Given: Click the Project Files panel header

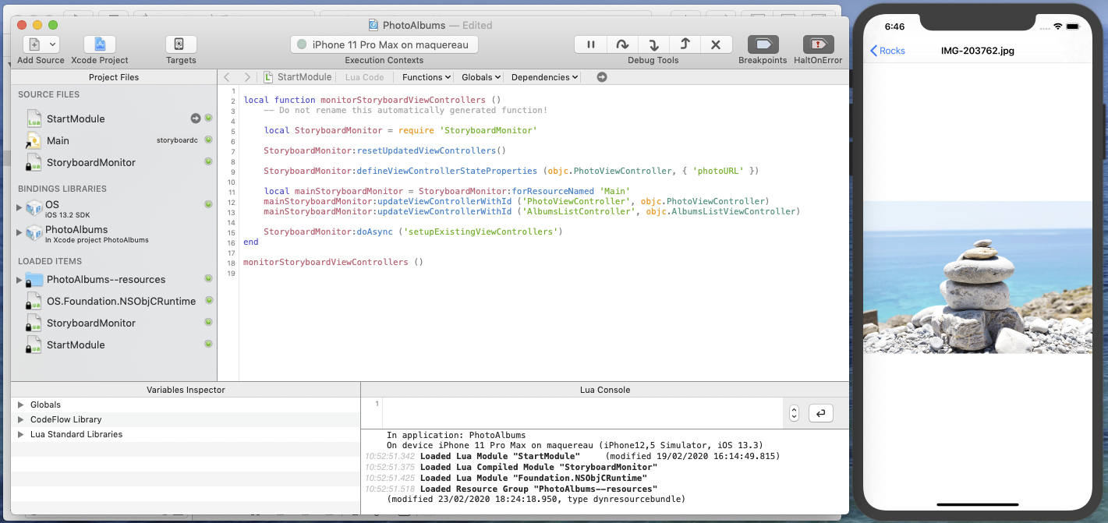Looking at the screenshot, I should point(114,77).
